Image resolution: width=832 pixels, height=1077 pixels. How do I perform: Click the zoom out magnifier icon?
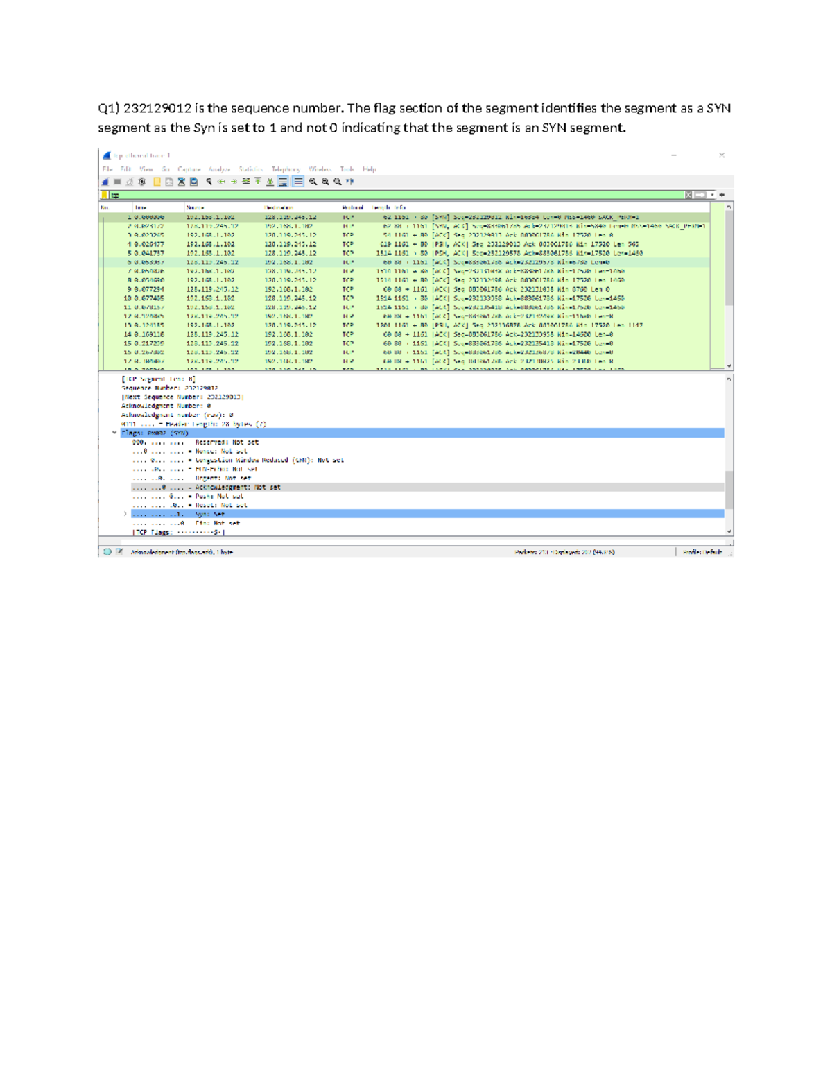pos(325,182)
